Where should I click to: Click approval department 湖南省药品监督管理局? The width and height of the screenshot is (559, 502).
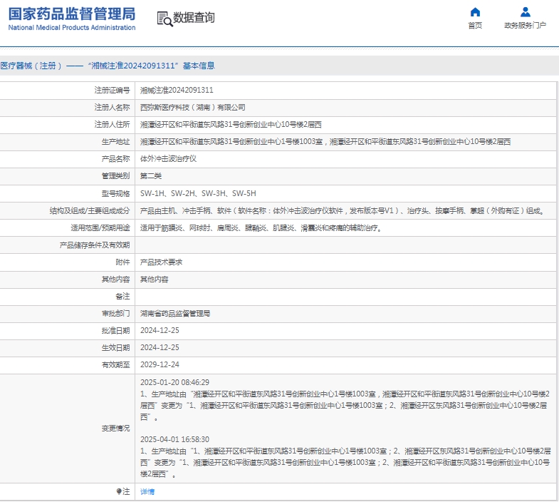tap(175, 314)
